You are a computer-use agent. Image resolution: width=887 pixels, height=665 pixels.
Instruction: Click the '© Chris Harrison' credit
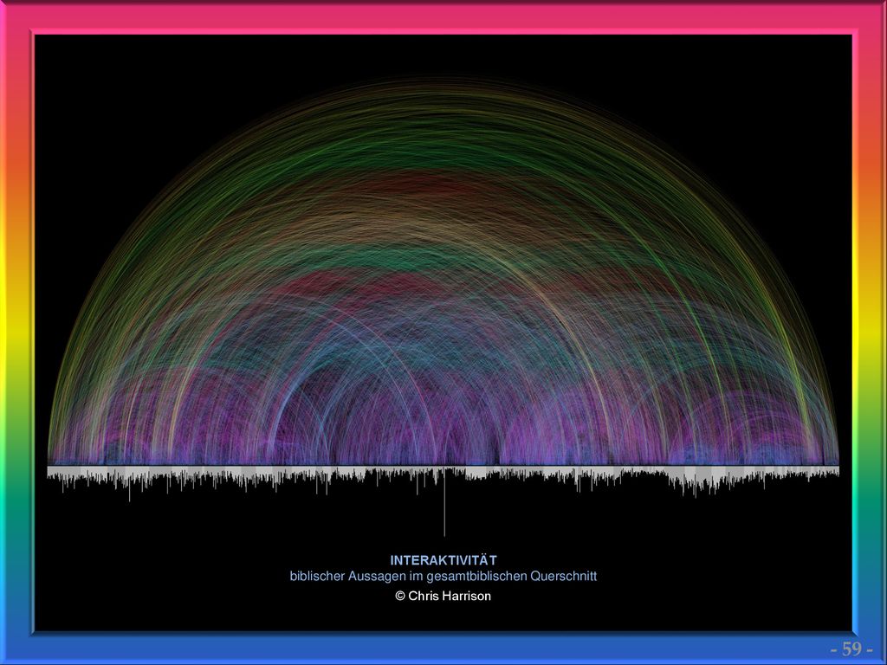coord(443,596)
